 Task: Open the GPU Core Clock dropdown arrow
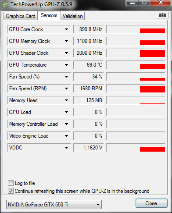pos(66,29)
